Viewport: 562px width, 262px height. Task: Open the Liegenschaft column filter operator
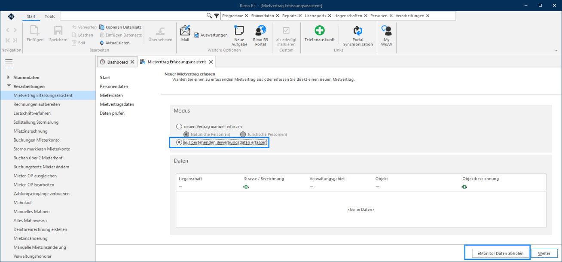(x=180, y=187)
